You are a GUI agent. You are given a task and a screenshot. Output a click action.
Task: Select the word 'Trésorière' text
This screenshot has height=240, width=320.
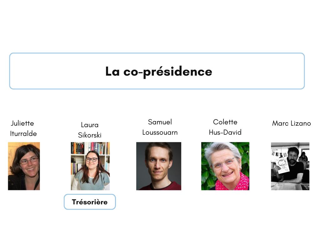point(90,202)
